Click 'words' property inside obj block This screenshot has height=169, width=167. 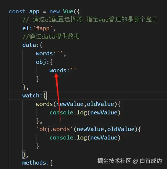point(58,70)
